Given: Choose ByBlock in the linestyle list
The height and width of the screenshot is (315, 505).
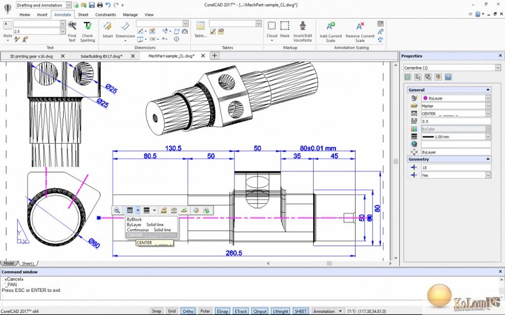Looking at the screenshot, I should (x=134, y=219).
